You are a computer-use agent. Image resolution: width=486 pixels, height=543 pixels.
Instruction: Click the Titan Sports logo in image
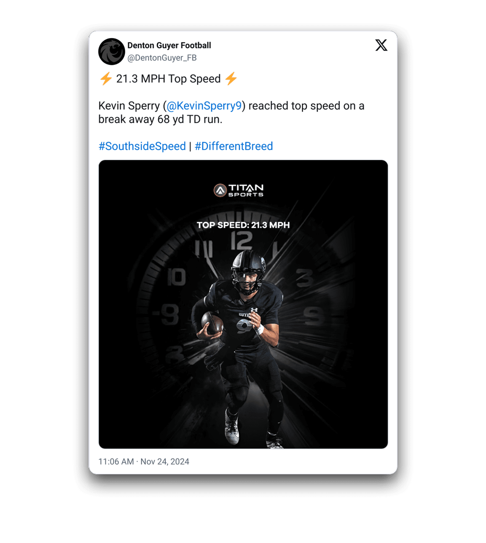pyautogui.click(x=239, y=190)
